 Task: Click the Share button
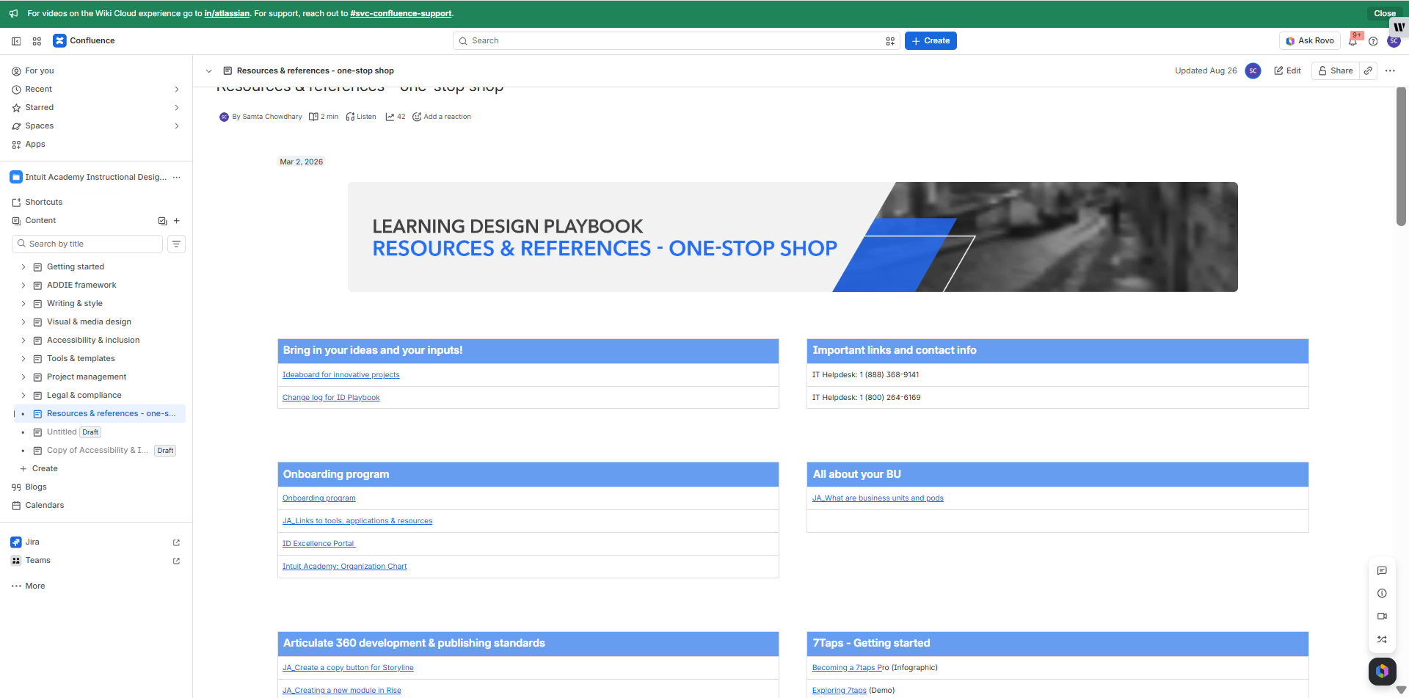coord(1336,70)
